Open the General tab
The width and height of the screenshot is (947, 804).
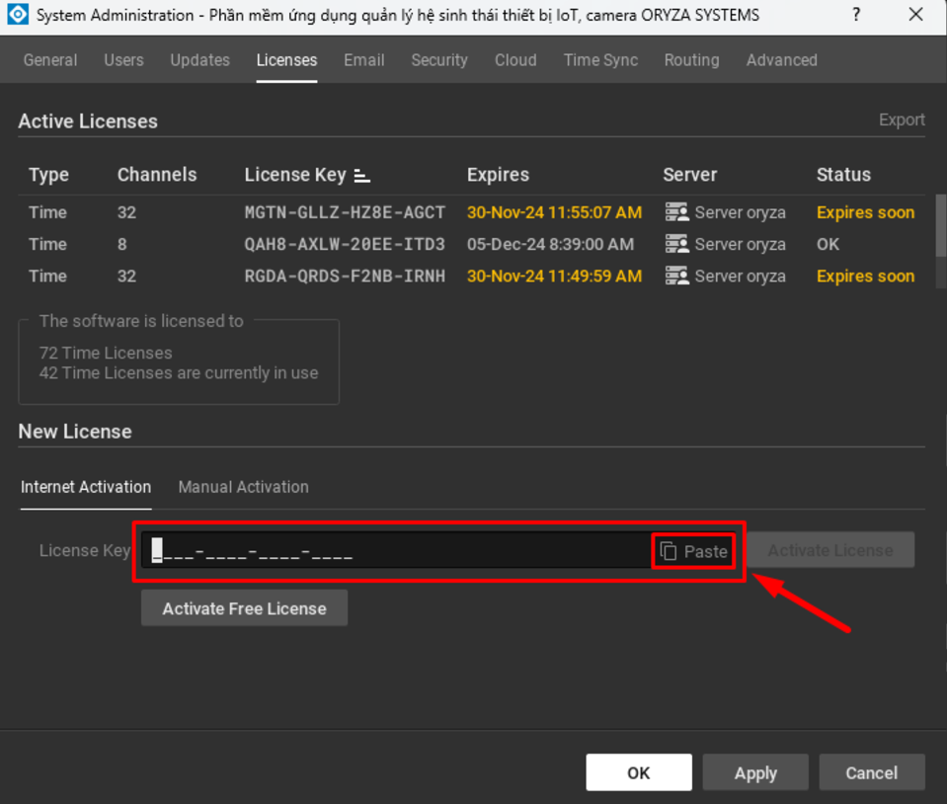pyautogui.click(x=50, y=60)
